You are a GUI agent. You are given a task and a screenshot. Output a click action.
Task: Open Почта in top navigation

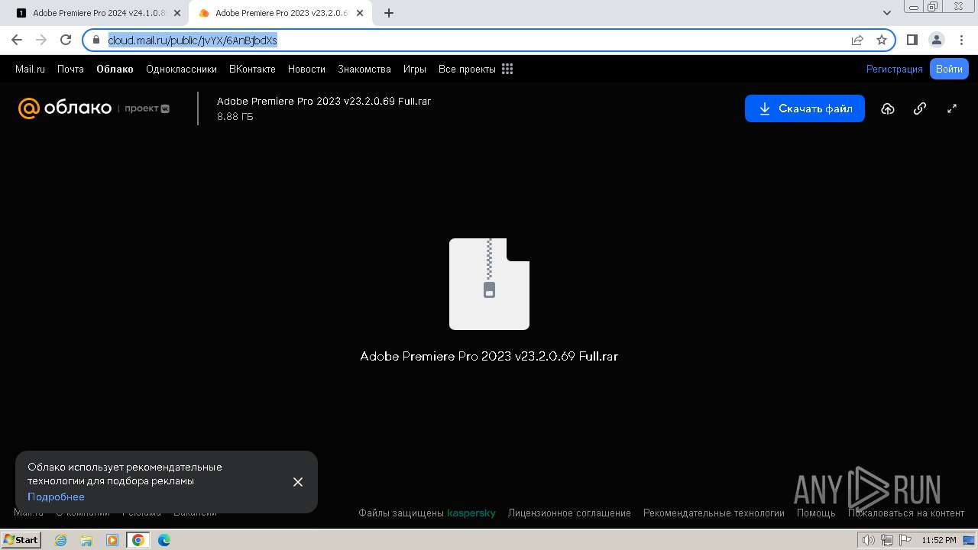[x=70, y=69]
